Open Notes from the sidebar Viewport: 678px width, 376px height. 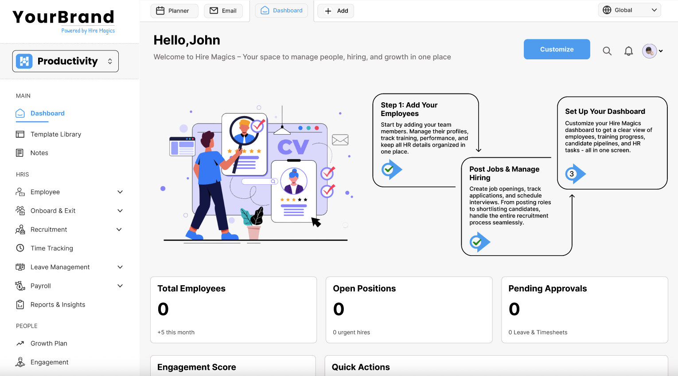39,153
